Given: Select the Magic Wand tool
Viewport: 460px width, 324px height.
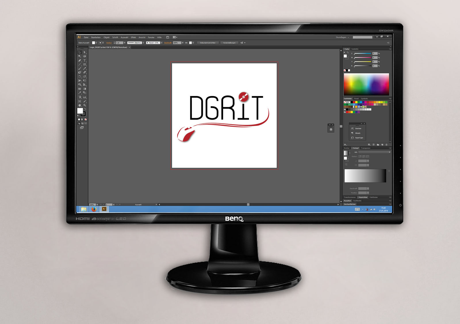Looking at the screenshot, I should [80, 56].
